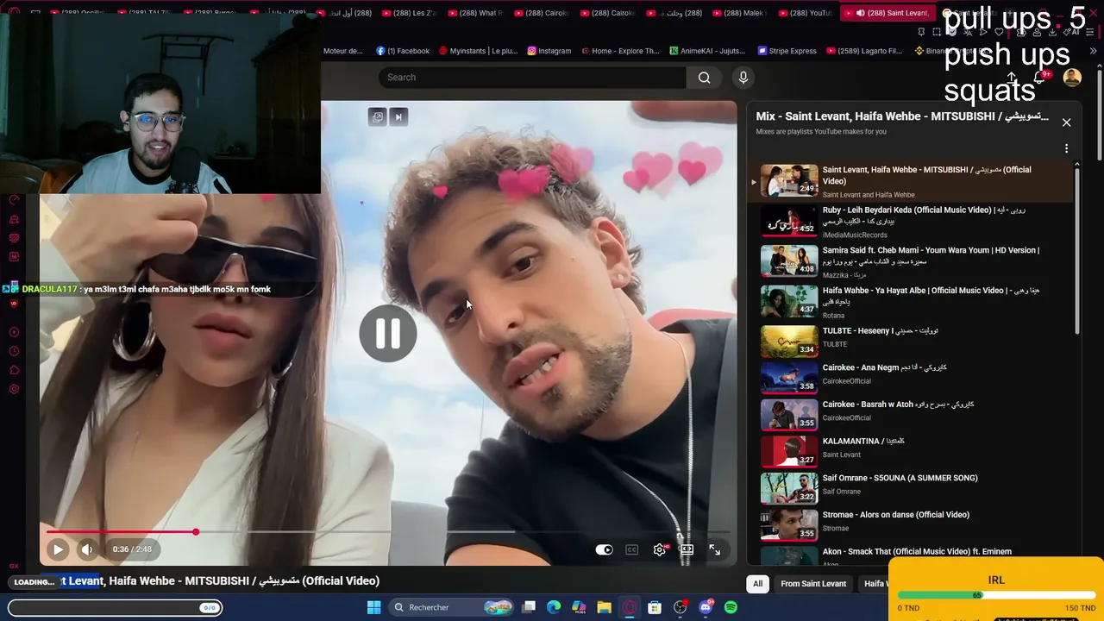Launch Microsoft Edge from the taskbar
The width and height of the screenshot is (1104, 621).
(x=554, y=607)
